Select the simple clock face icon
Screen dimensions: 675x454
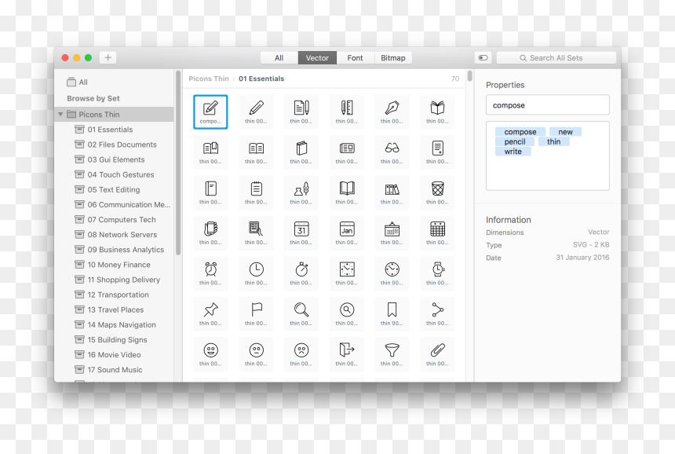coord(256,273)
